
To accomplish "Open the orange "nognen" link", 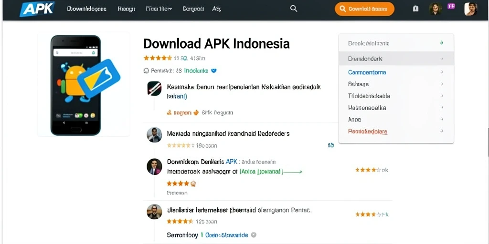I will 182,112.
